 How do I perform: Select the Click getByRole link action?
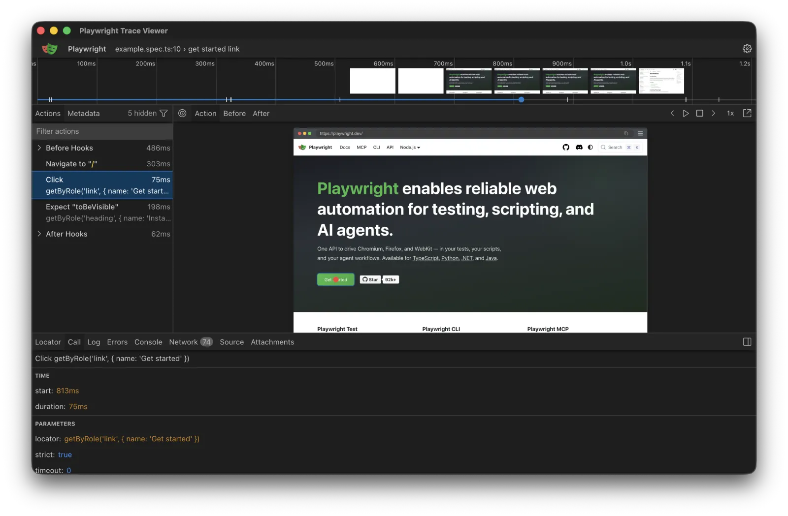point(102,185)
